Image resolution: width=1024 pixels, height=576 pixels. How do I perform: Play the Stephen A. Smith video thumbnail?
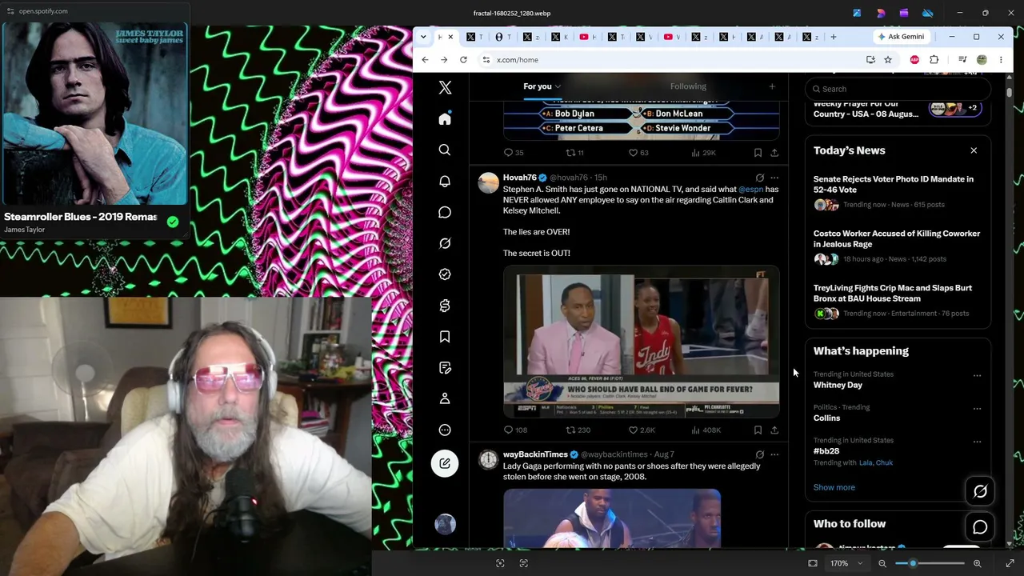point(641,342)
